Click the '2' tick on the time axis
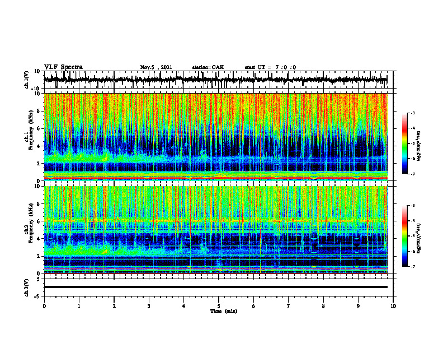The width and height of the screenshot is (443, 343). coord(114,306)
